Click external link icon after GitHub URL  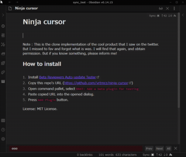tap(130, 83)
